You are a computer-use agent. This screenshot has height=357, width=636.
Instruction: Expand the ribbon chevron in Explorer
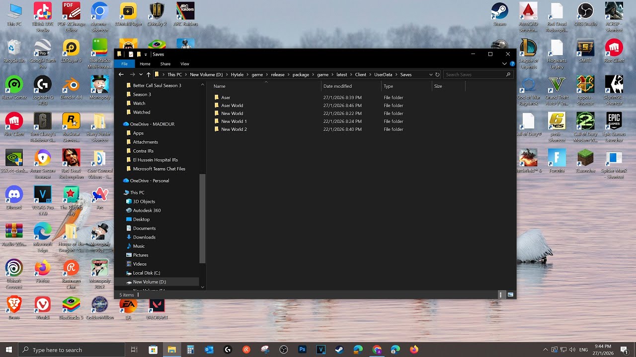(504, 64)
